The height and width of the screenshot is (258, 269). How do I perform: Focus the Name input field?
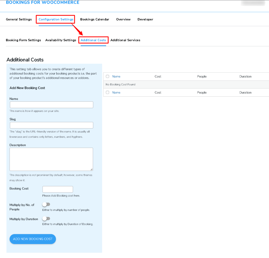51,105
